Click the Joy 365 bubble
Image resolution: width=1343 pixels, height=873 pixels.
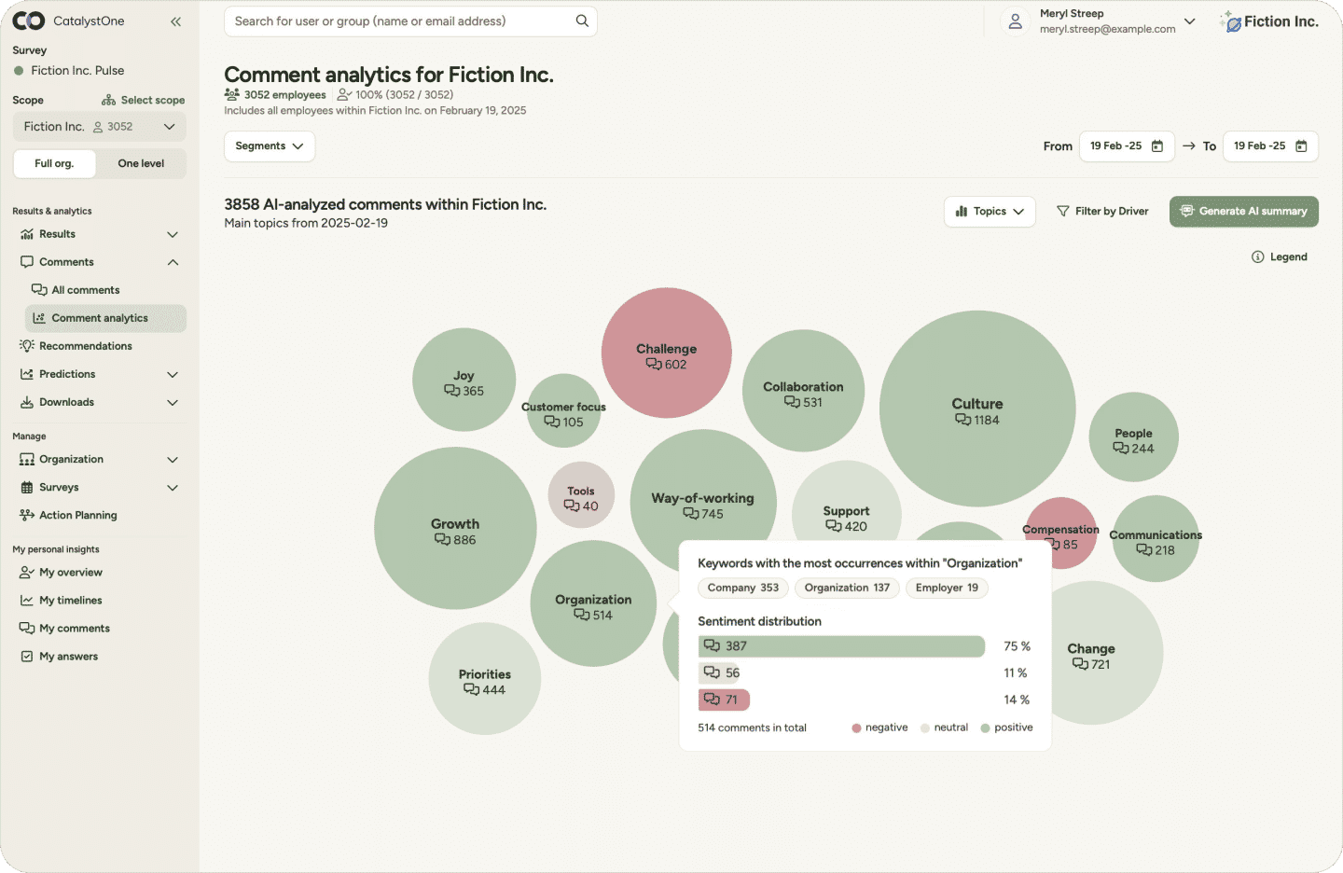(x=464, y=380)
